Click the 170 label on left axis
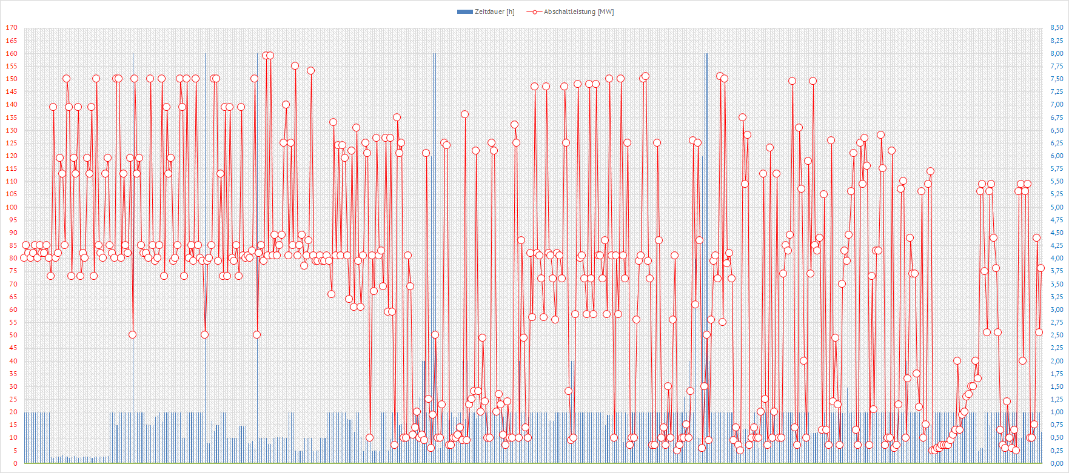This screenshot has height=473, width=1069. [12, 28]
